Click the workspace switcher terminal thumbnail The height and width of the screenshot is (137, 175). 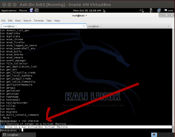point(154,135)
